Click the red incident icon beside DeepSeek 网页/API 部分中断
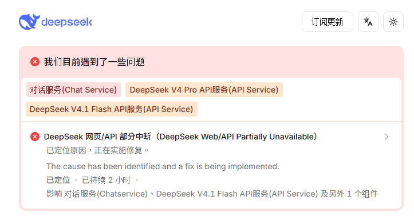 tap(35, 137)
